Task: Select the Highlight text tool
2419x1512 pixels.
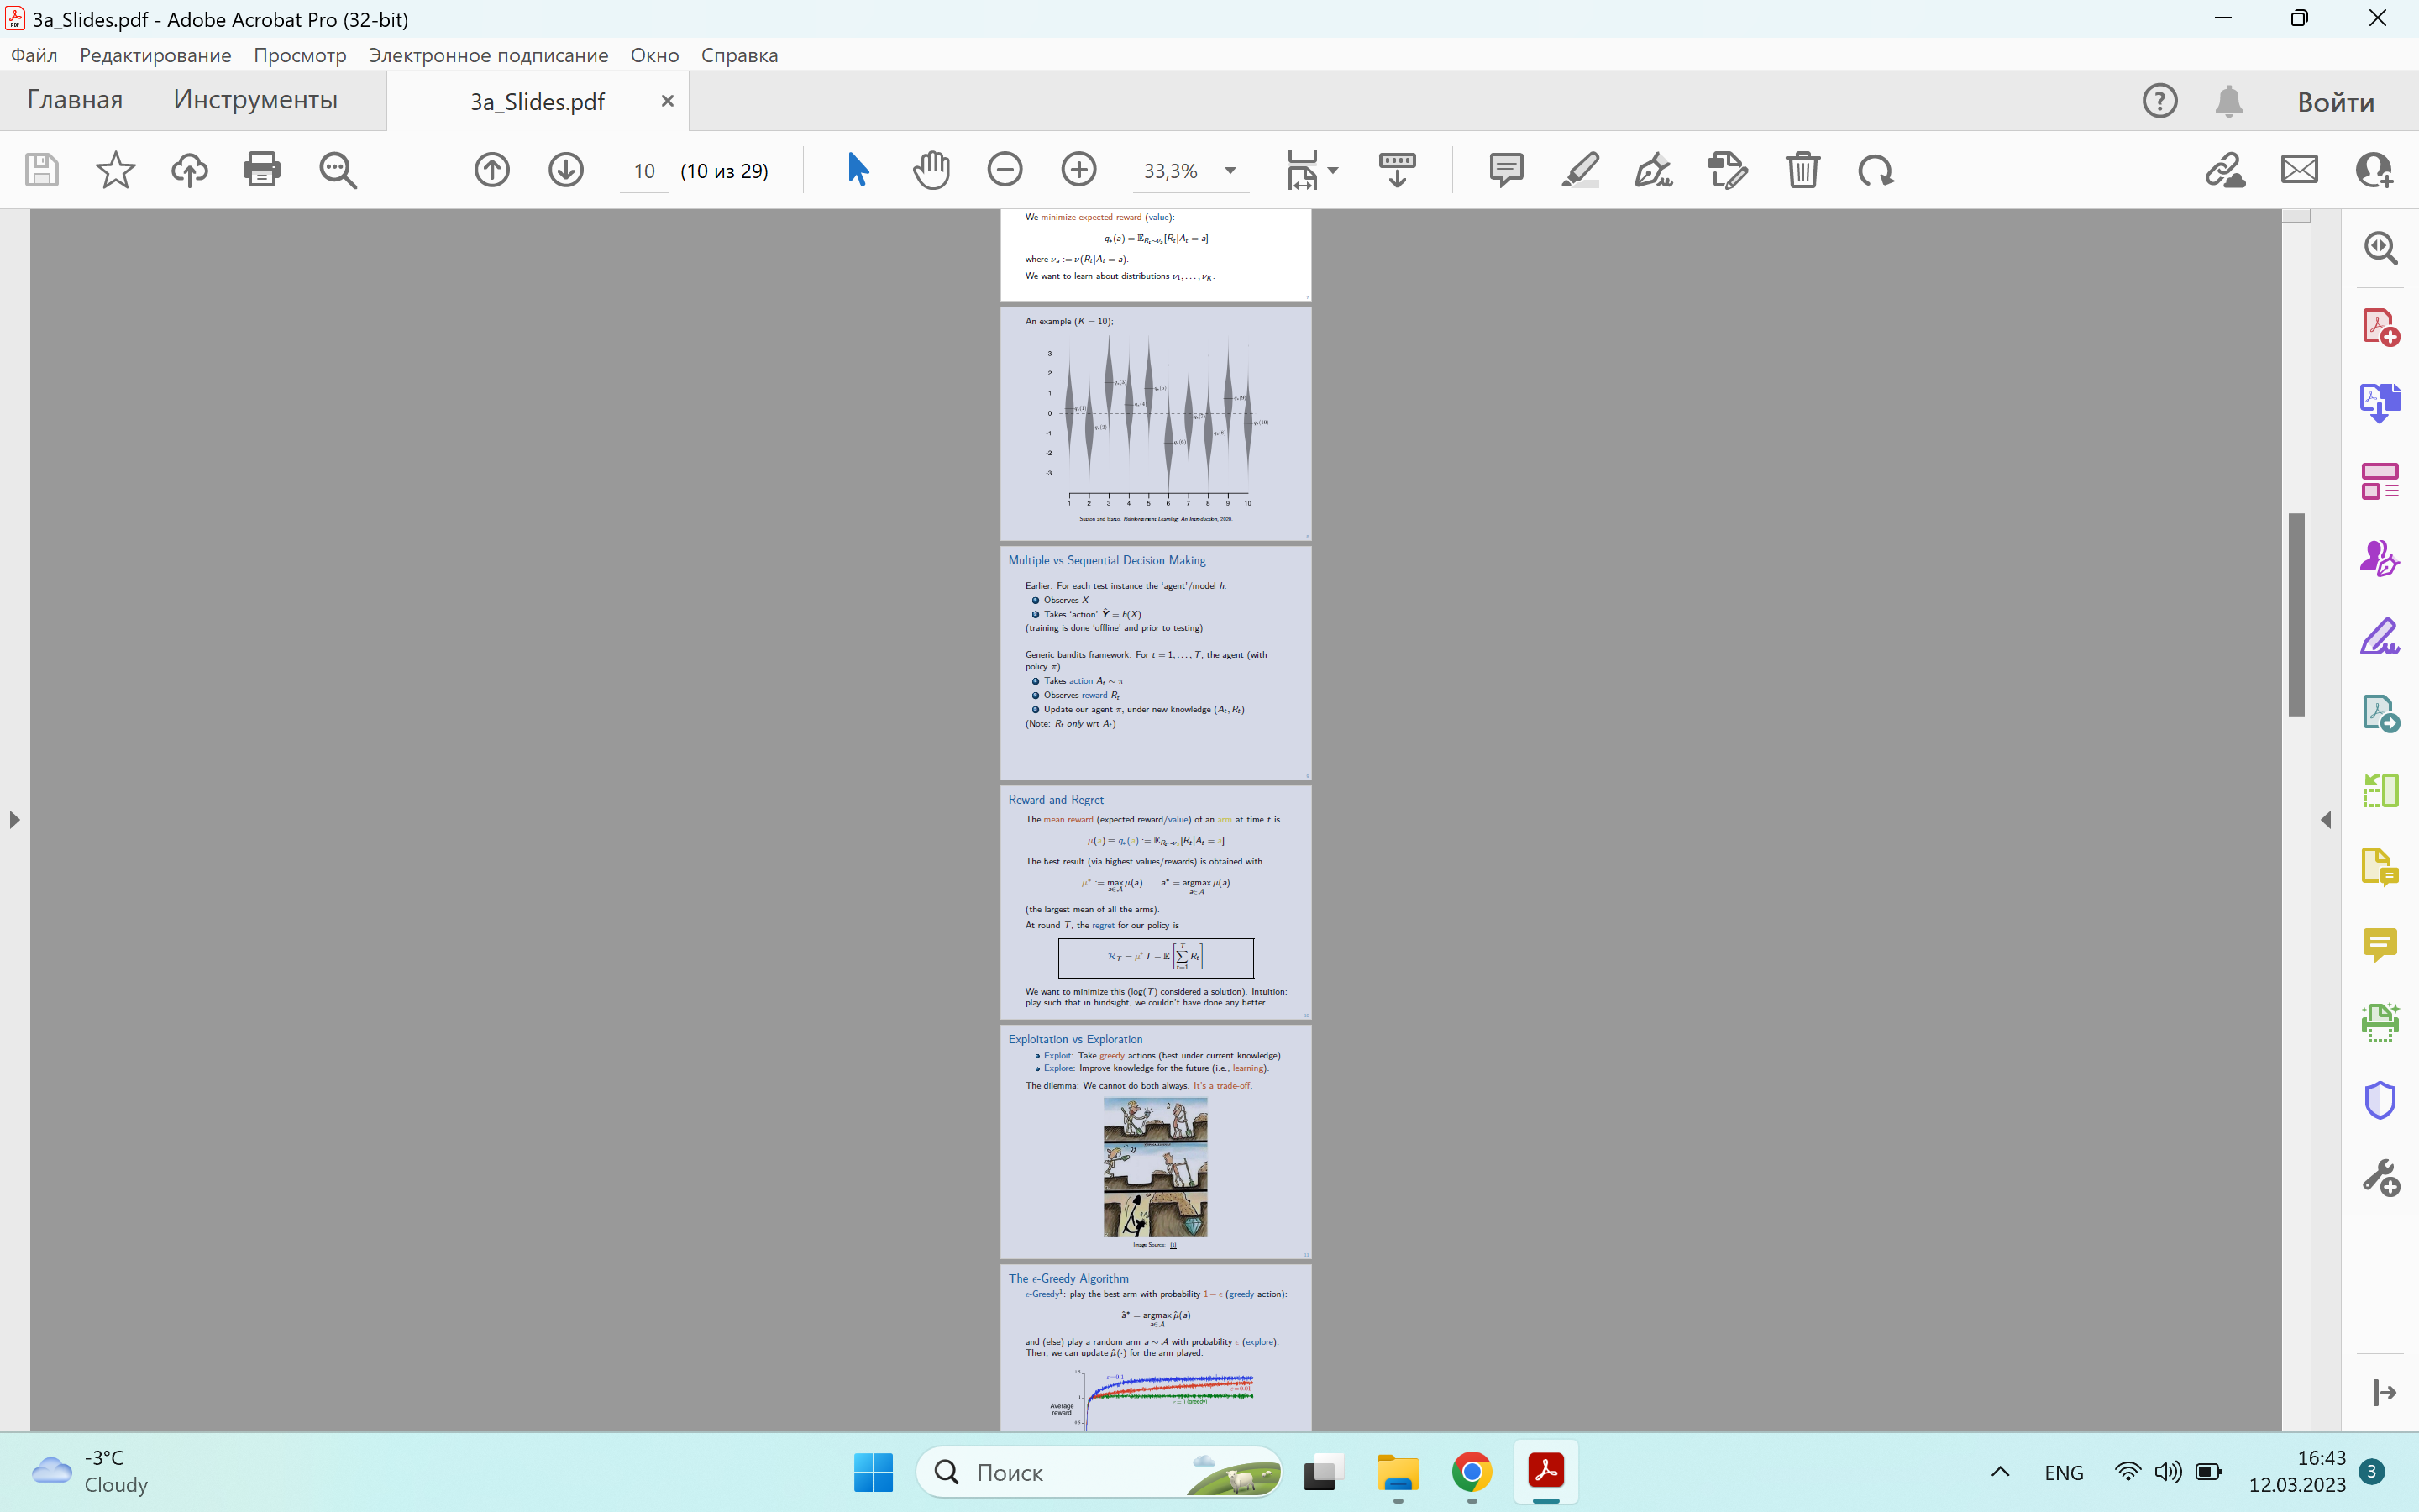Action: click(1579, 169)
